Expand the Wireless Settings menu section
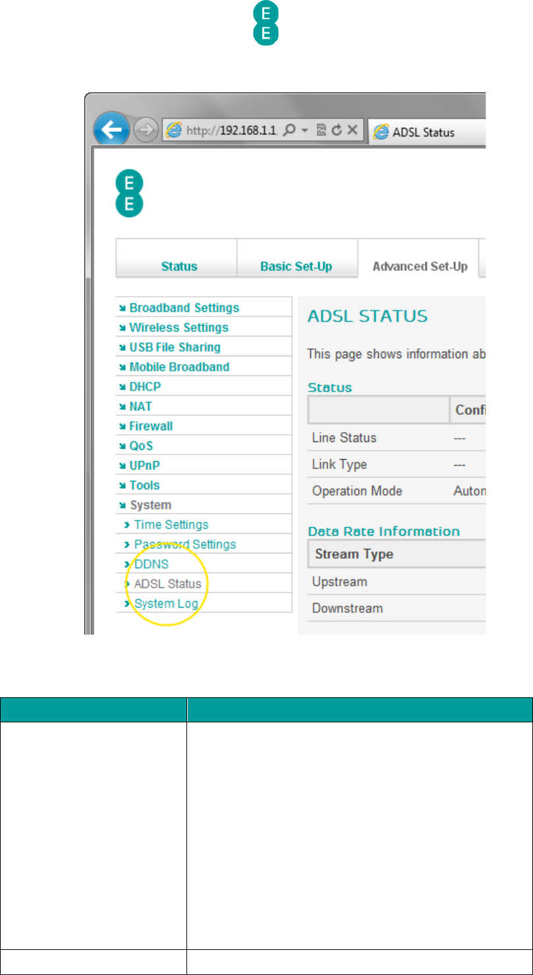Image resolution: width=533 pixels, height=975 pixels. (179, 327)
